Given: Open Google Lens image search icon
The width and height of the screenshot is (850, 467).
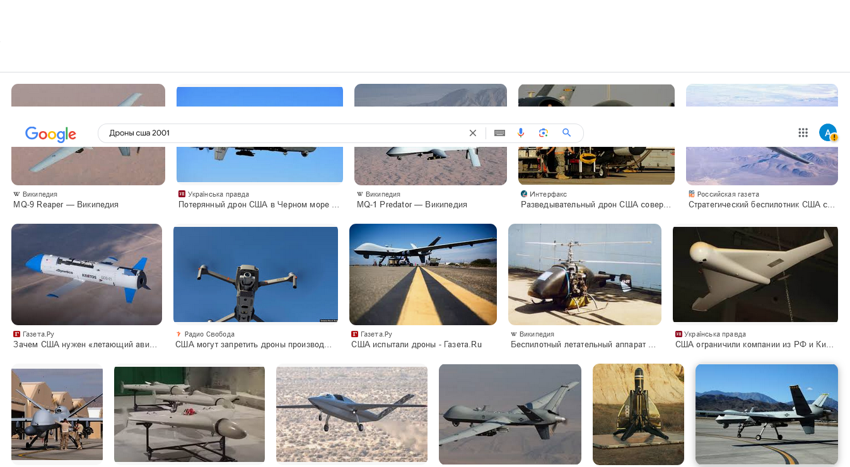Looking at the screenshot, I should click(x=544, y=132).
